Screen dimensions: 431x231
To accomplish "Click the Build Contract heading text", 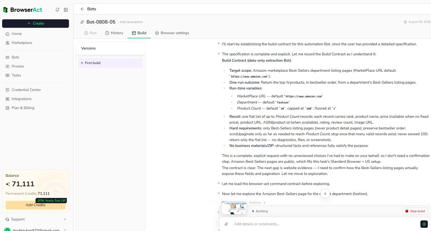I will [256, 61].
